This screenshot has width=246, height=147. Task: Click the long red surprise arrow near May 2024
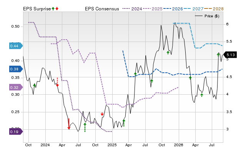(69, 124)
